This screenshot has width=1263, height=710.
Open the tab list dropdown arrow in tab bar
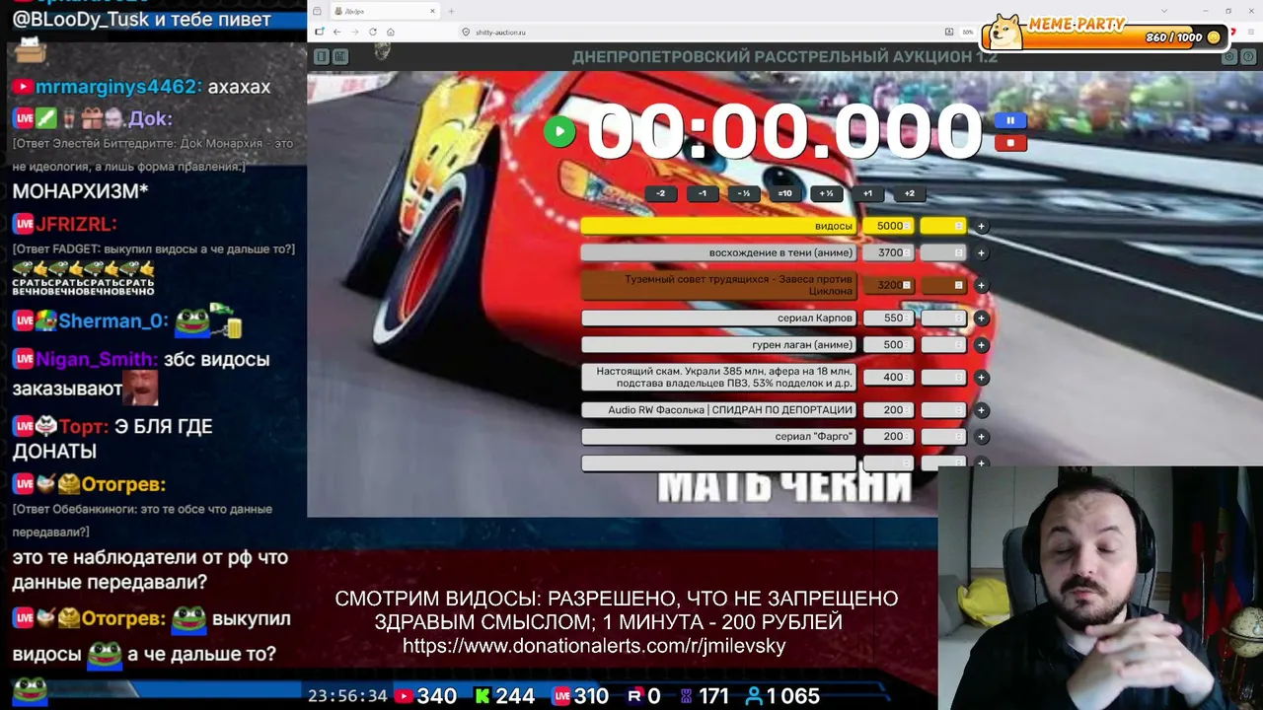click(x=1164, y=12)
